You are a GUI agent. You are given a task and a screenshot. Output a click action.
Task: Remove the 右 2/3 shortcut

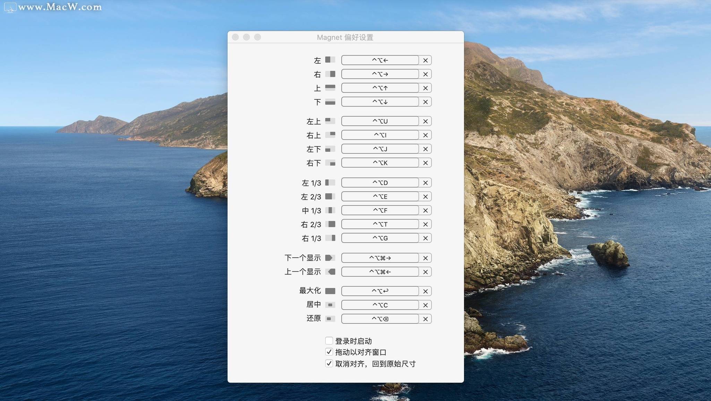tap(425, 224)
